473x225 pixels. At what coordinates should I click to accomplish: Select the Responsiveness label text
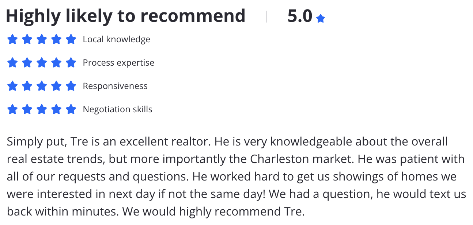[115, 86]
